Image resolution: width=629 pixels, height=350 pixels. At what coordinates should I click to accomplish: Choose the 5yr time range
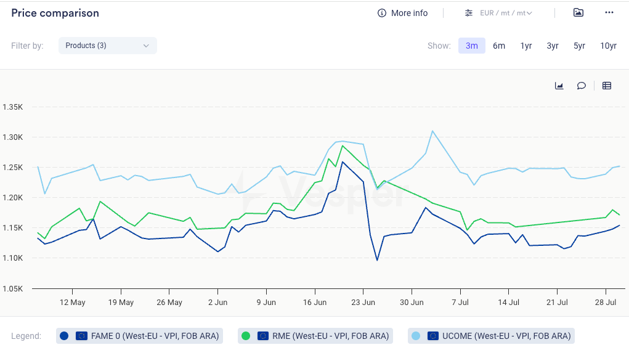[579, 46]
